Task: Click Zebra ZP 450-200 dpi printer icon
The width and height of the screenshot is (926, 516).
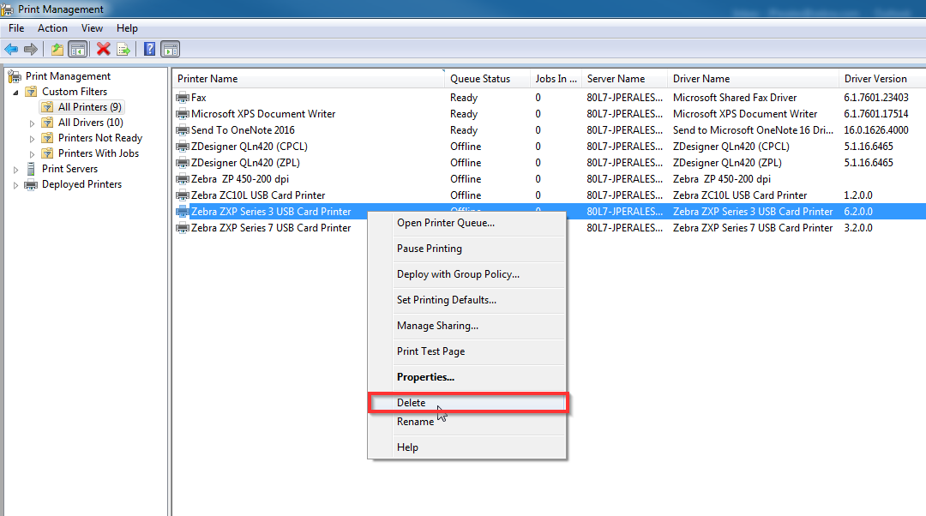Action: 183,179
